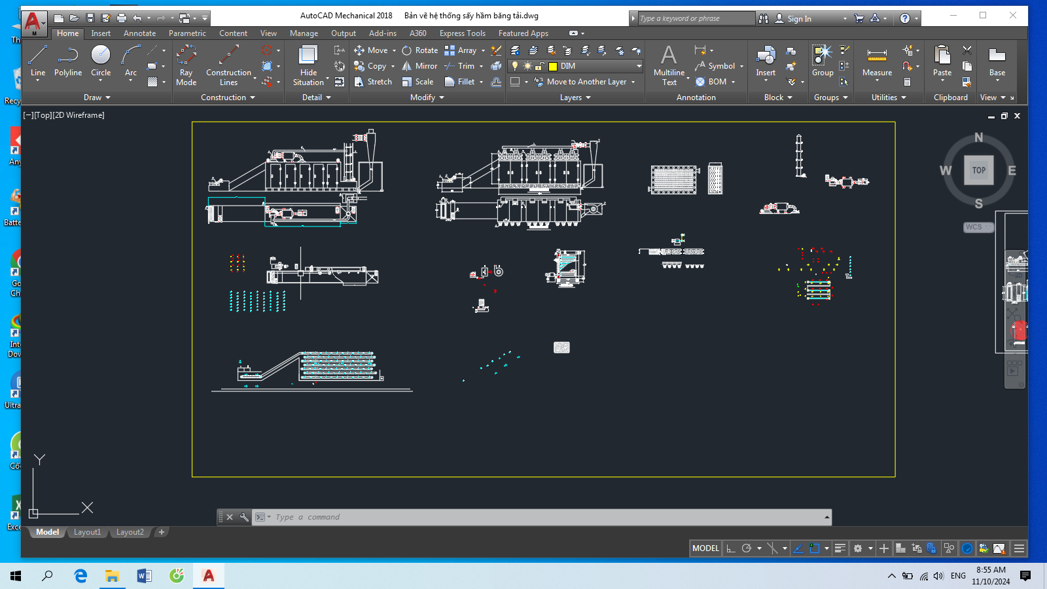This screenshot has width=1047, height=589.
Task: Toggle object snap in status bar
Action: tap(815, 548)
